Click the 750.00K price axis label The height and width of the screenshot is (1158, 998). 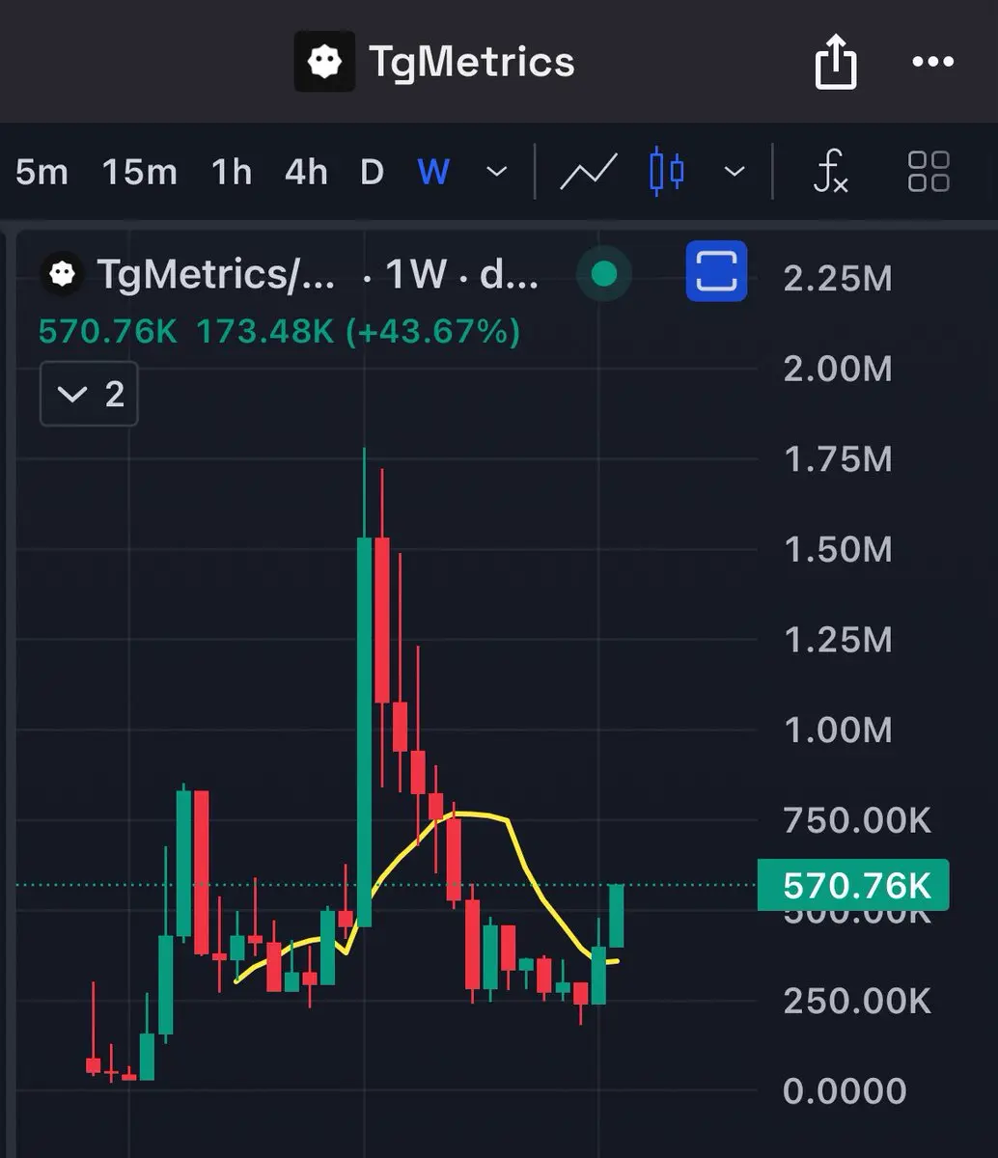click(857, 821)
